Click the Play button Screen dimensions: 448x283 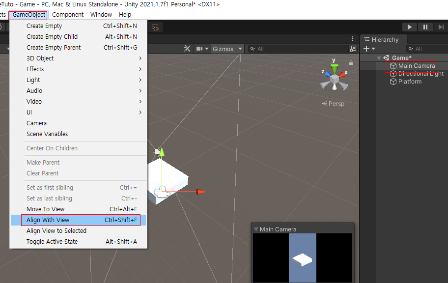(x=409, y=27)
